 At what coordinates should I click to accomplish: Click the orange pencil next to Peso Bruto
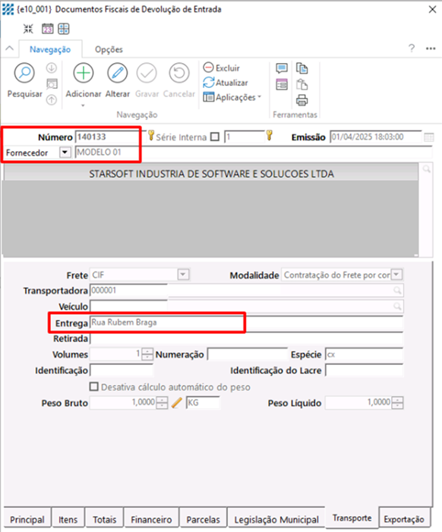point(176,403)
